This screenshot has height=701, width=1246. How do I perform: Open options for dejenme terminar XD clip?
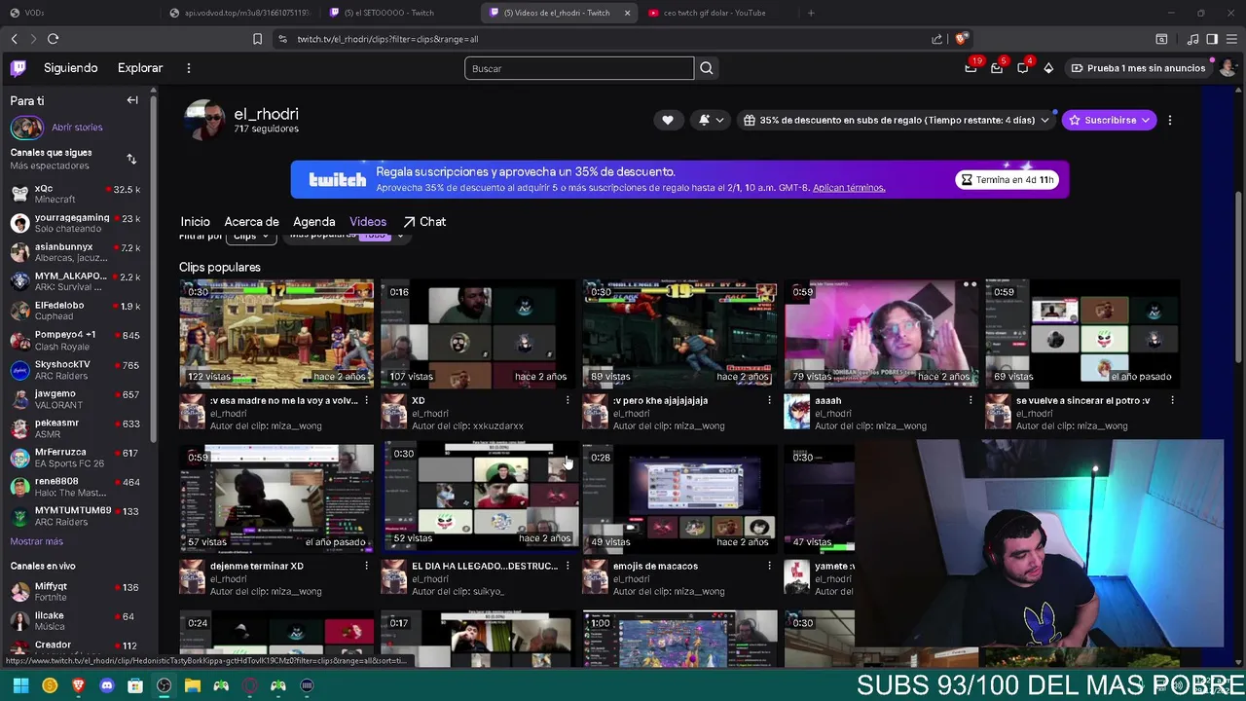pyautogui.click(x=366, y=566)
